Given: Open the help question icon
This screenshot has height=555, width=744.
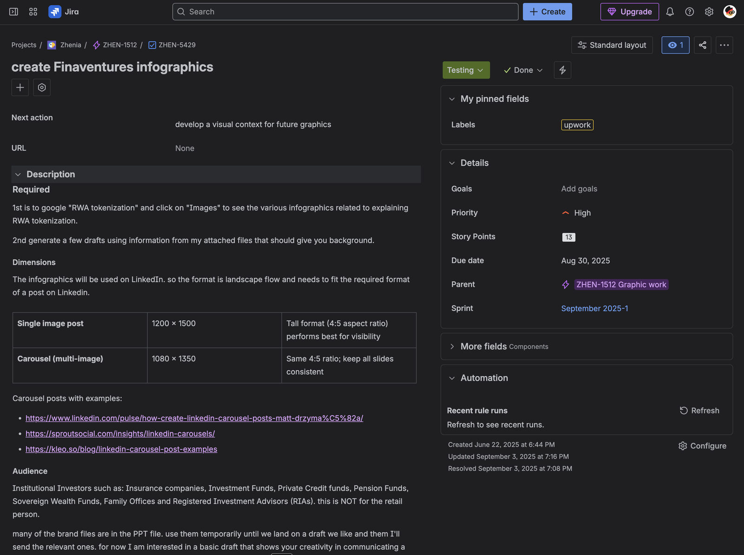Looking at the screenshot, I should click(x=690, y=12).
